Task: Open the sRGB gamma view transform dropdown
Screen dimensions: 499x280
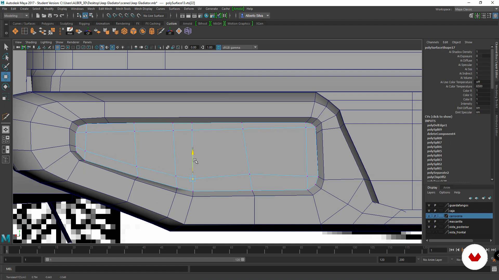Action: [239, 47]
